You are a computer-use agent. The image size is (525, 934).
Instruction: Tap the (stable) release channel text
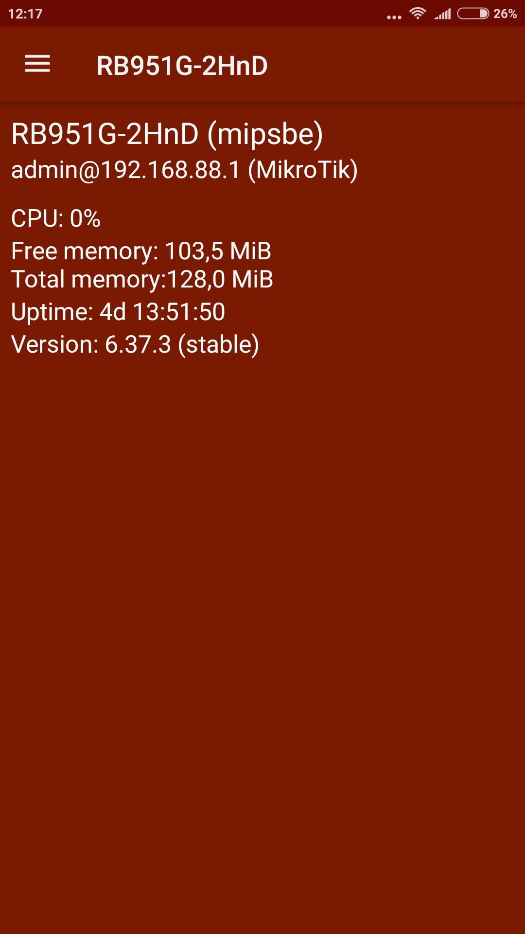click(219, 344)
